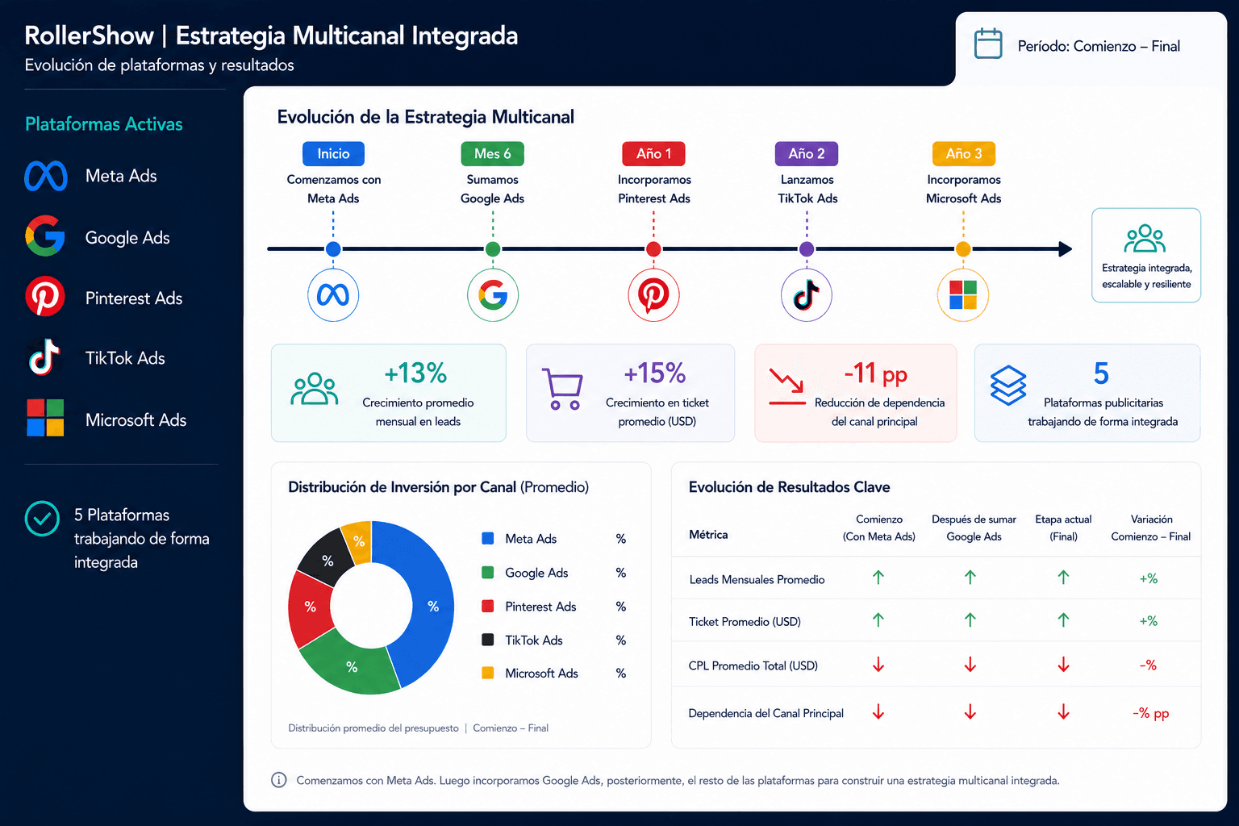The image size is (1239, 826).
Task: Click the +15% ticket growth figure
Action: [x=655, y=373]
